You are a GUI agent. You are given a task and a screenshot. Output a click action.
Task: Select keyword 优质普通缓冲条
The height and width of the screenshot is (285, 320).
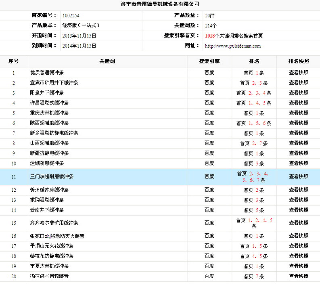[47, 73]
